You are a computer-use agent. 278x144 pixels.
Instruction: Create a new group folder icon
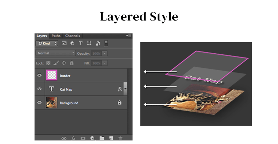pos(102,138)
